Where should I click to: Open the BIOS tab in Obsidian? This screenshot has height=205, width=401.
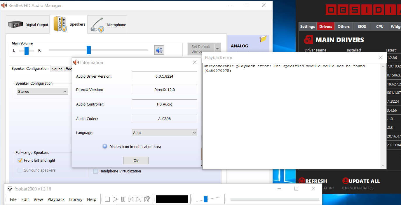[362, 26]
